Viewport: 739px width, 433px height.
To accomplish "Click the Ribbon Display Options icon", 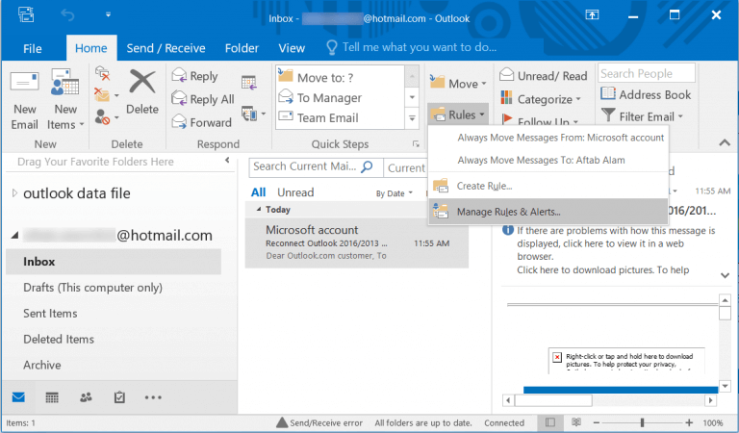I will point(592,15).
